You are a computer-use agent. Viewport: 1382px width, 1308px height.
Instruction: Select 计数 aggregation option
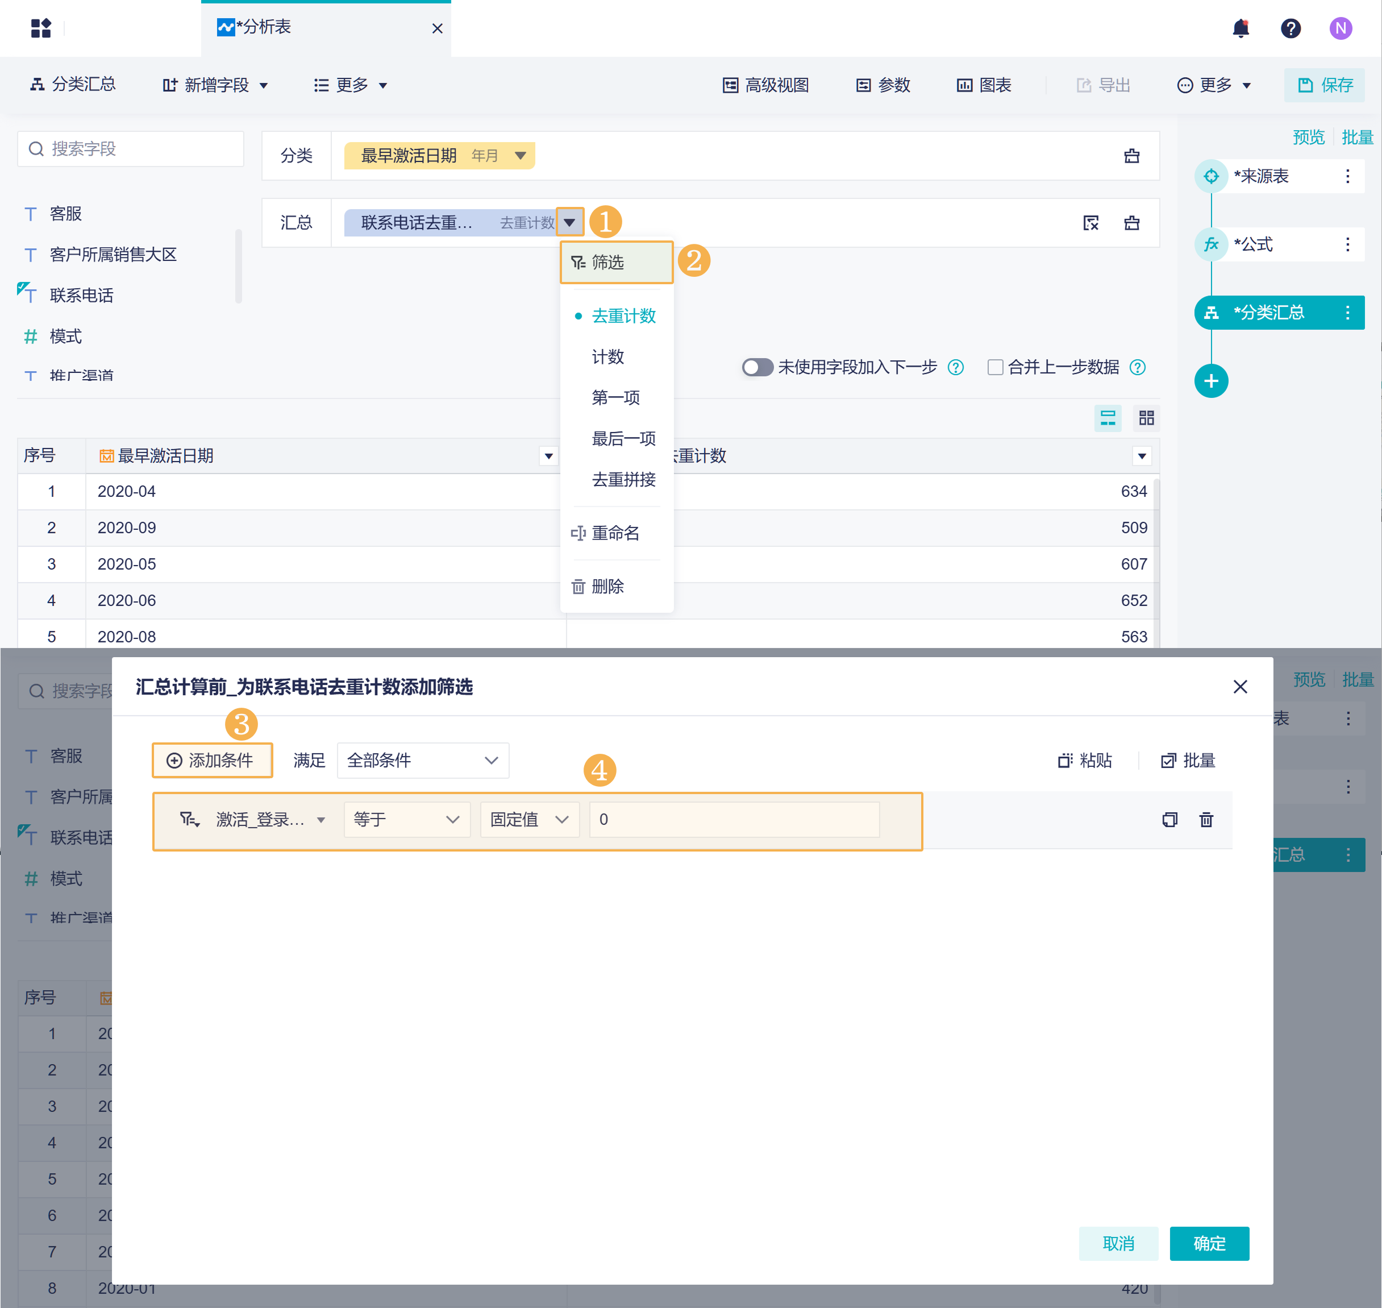[x=607, y=357]
